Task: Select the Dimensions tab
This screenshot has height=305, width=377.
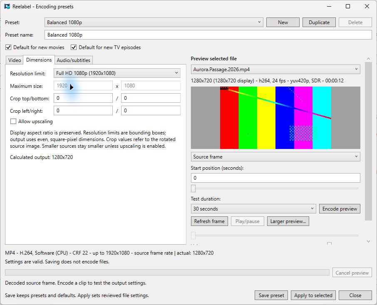Action: (39, 60)
